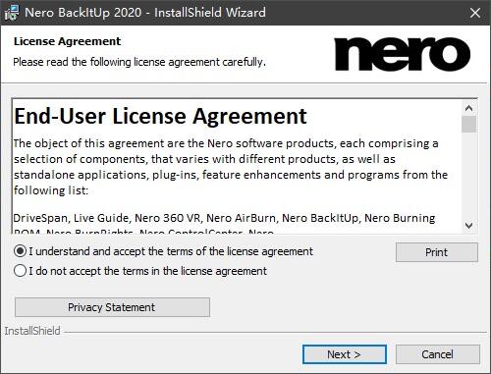Click the scrollbar thumb of the license box
Viewport: 491px width, 374px height.
tap(468, 124)
